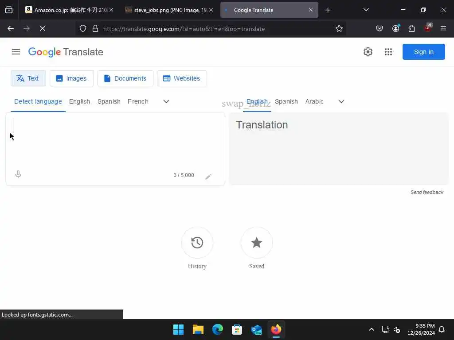Click Firefox icon in taskbar

coord(276,329)
